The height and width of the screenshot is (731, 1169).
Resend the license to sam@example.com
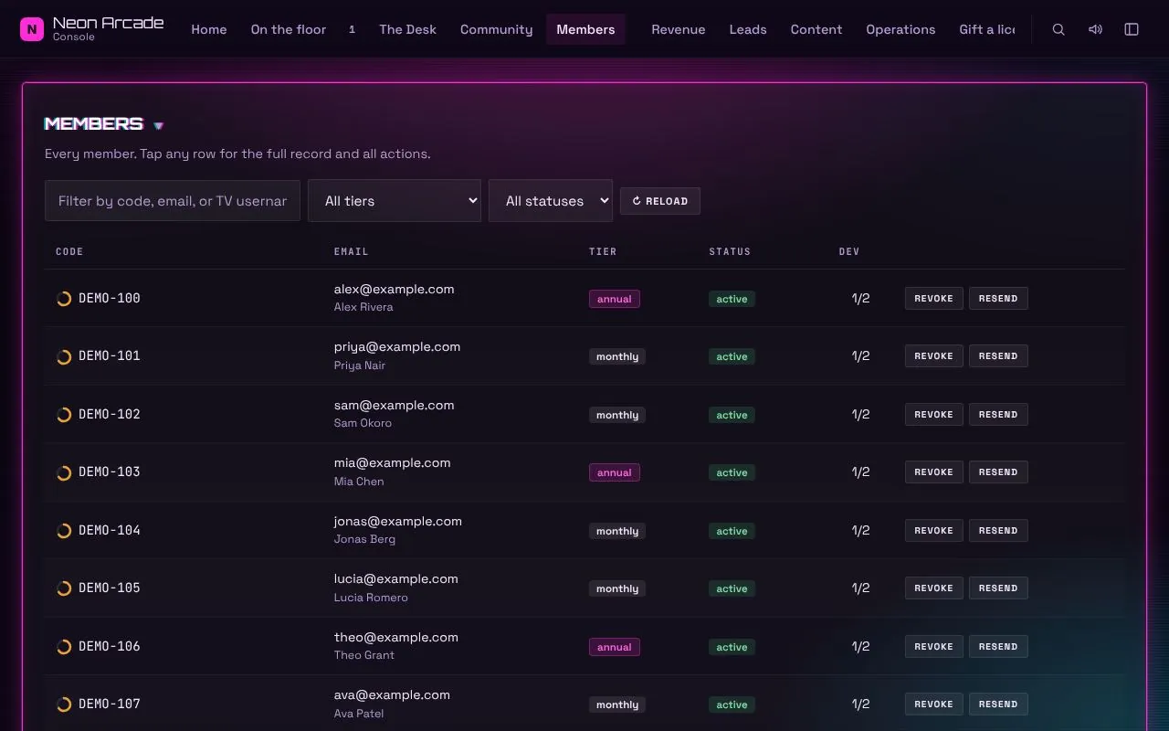click(x=998, y=414)
